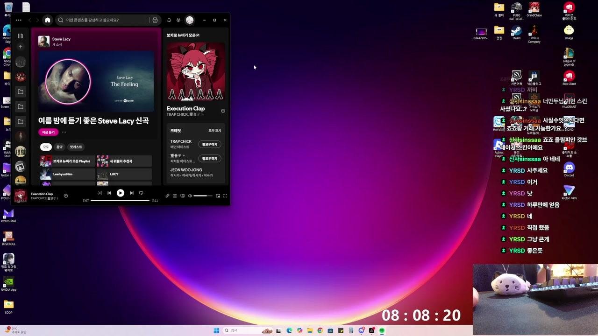598x336 pixels.
Task: Open the first folder in library sidebar
Action: point(21,92)
